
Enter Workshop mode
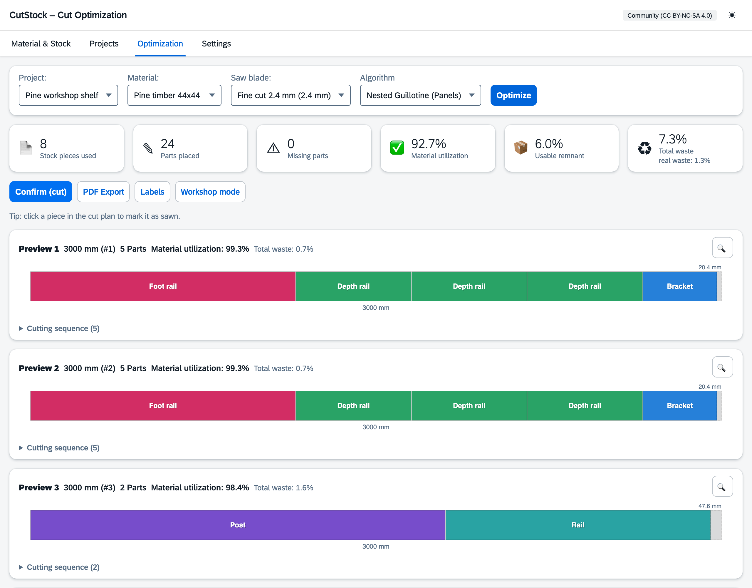tap(210, 192)
